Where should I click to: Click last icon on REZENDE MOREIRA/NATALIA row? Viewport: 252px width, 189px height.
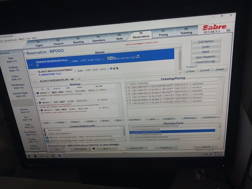[x=138, y=57]
